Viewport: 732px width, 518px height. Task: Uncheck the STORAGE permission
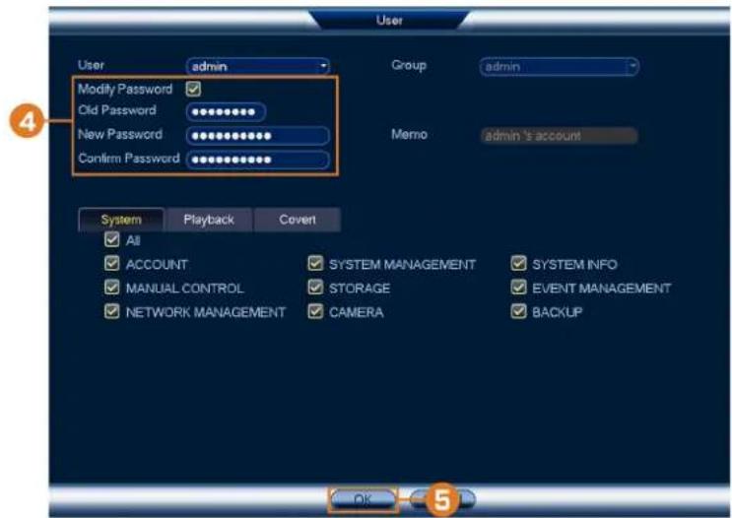coord(315,287)
